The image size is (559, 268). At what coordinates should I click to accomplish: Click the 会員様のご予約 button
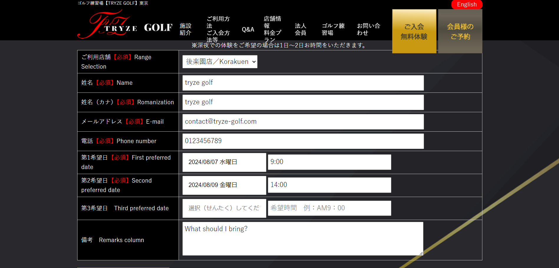460,31
